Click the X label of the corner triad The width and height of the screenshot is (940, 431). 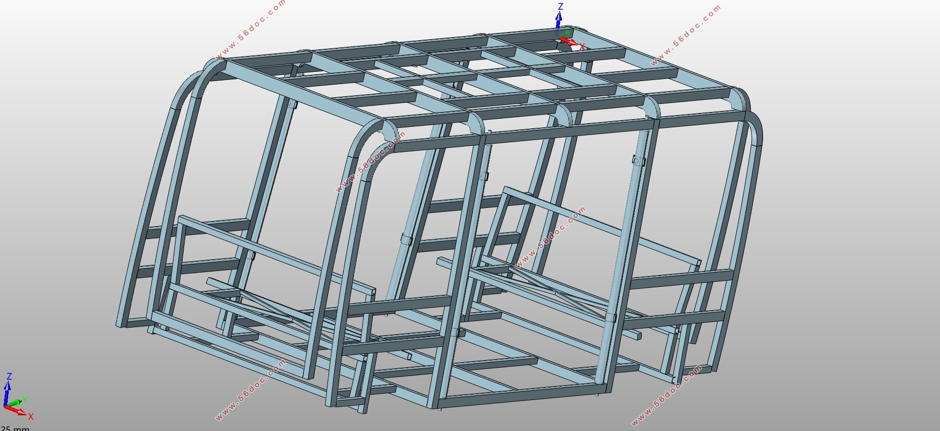pos(31,417)
